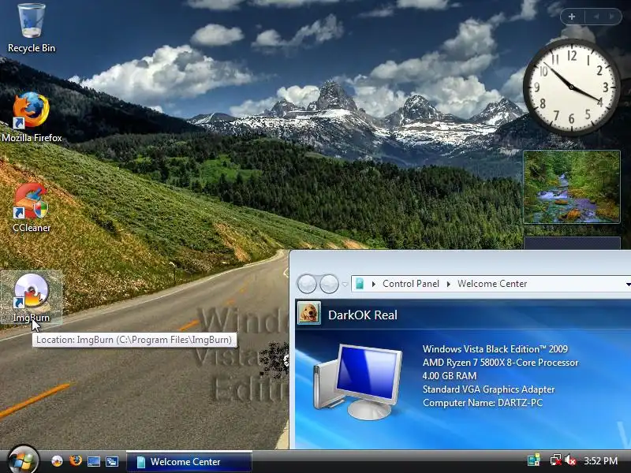The image size is (631, 473).
Task: Open the recent pages dropdown arrow
Action: (x=345, y=285)
